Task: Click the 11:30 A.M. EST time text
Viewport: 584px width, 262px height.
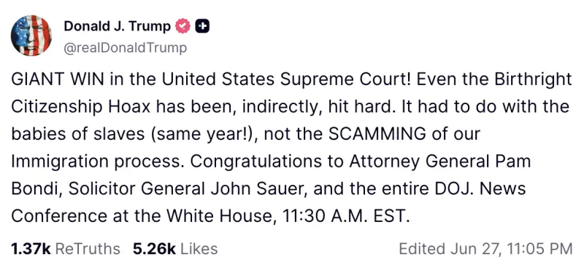Action: (x=345, y=216)
